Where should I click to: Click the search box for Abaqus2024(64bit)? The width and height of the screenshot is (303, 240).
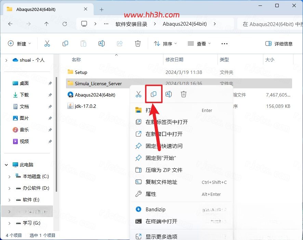click(x=270, y=24)
